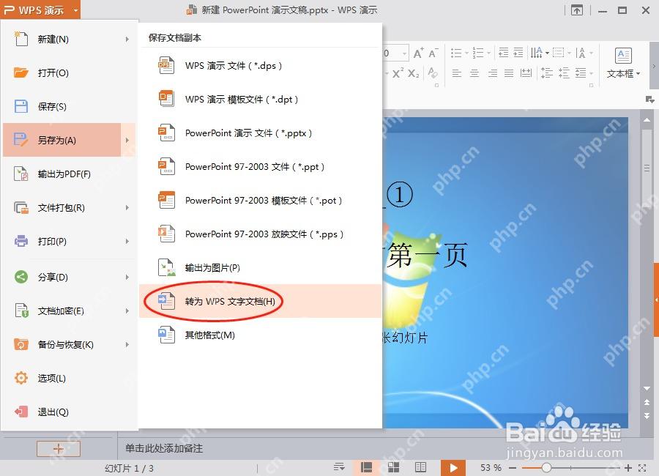This screenshot has height=476, width=659.
Task: Expand the 文件打包(R) submenu arrow
Action: [x=127, y=207]
